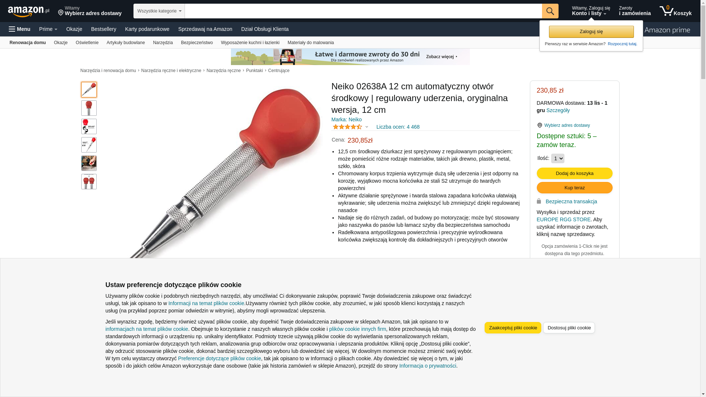
Task: Open the quantity Ilość dropdown
Action: coord(558,158)
